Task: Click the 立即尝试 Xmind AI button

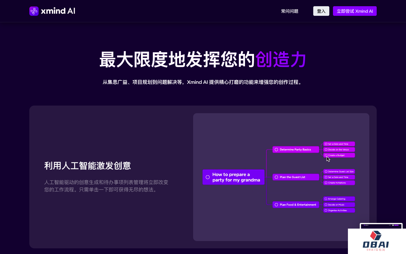Action: pos(355,11)
